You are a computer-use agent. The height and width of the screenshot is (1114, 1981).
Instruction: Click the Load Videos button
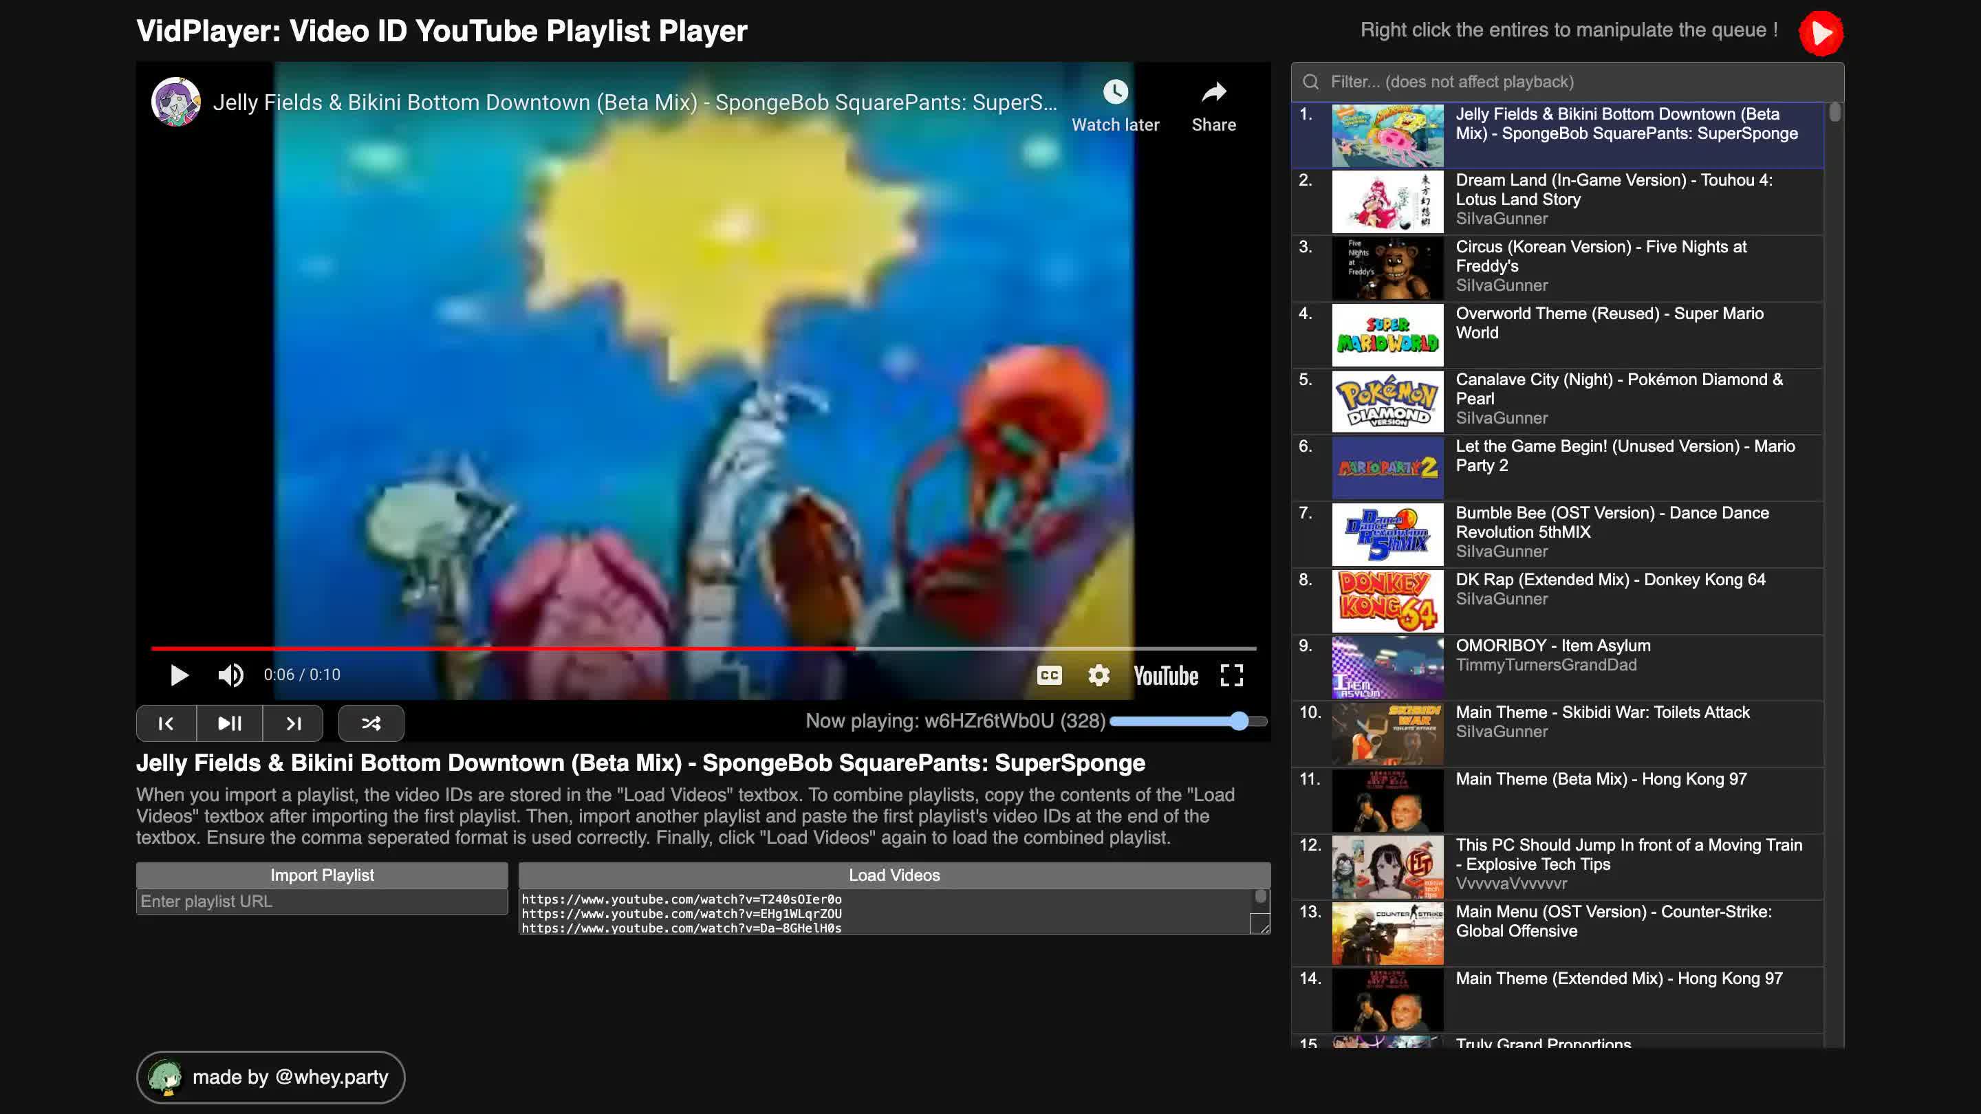click(894, 875)
